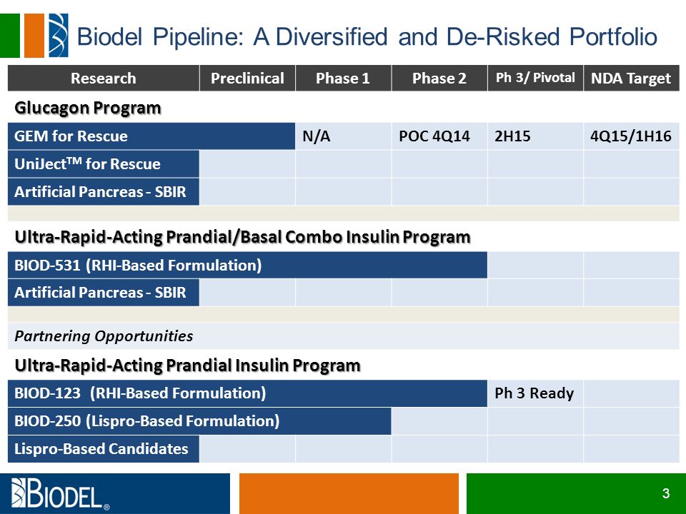The width and height of the screenshot is (686, 514).
Task: Click the 'Ph 3 Ready' cell
Action: pyautogui.click(x=535, y=393)
